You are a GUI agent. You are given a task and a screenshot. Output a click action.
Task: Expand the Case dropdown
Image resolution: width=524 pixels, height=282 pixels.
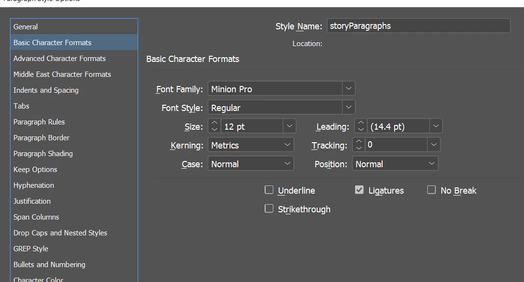(287, 164)
